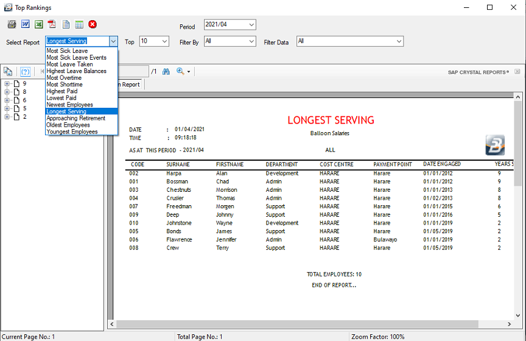Expand group tree node 6
This screenshot has width=526, height=341.
pos(7,100)
